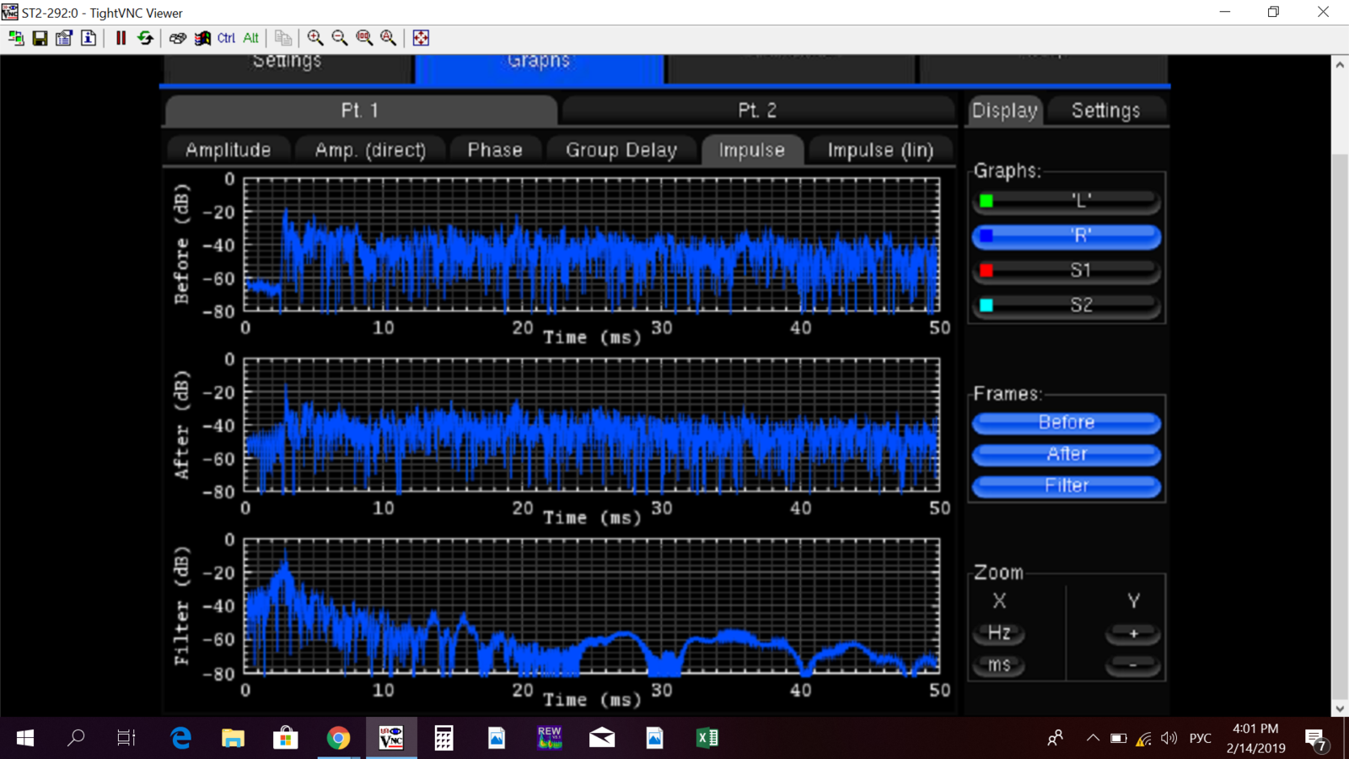Viewport: 1349px width, 759px height.
Task: Open Task View on the taskbar
Action: click(126, 738)
